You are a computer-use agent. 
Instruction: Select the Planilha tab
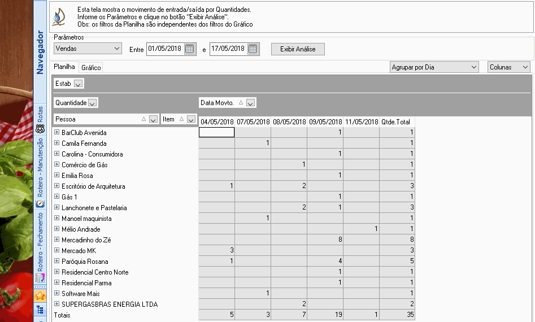tap(64, 67)
